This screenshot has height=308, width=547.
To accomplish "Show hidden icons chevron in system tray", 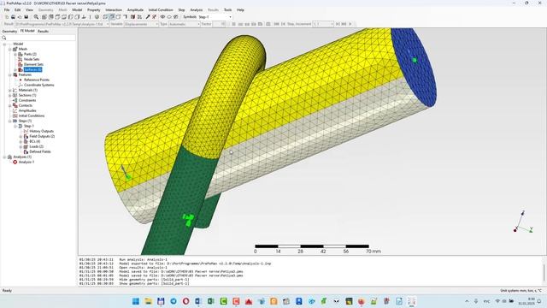I will coord(467,301).
